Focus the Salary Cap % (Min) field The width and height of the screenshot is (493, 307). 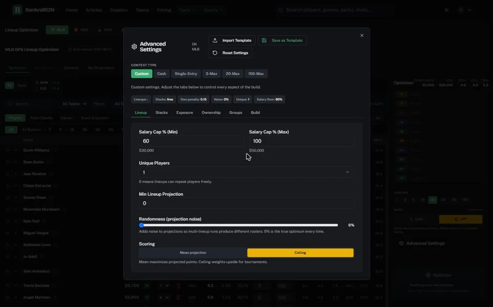click(191, 141)
